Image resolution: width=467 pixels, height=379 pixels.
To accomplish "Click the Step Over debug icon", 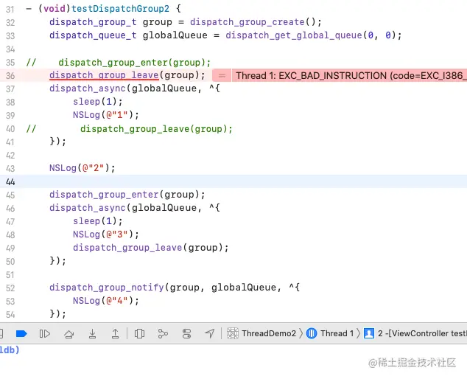I will coord(69,333).
